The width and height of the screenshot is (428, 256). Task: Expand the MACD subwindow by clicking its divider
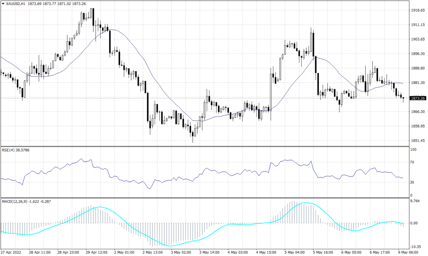coord(209,197)
